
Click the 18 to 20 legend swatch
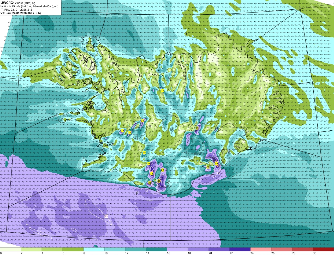tap(198, 250)
